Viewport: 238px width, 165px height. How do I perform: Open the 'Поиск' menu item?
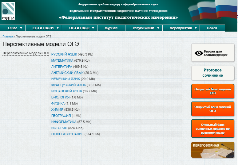pyautogui.click(x=212, y=28)
